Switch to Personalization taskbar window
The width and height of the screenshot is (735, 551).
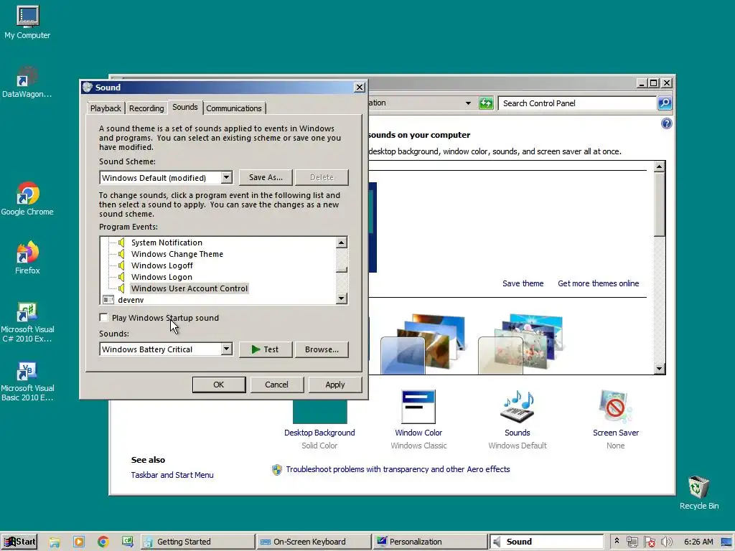coord(430,542)
